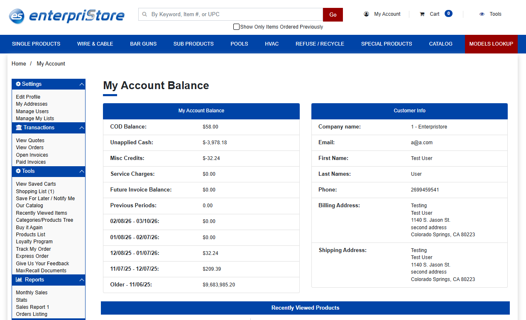The height and width of the screenshot is (320, 526).
Task: Open Products List
Action: [31, 235]
